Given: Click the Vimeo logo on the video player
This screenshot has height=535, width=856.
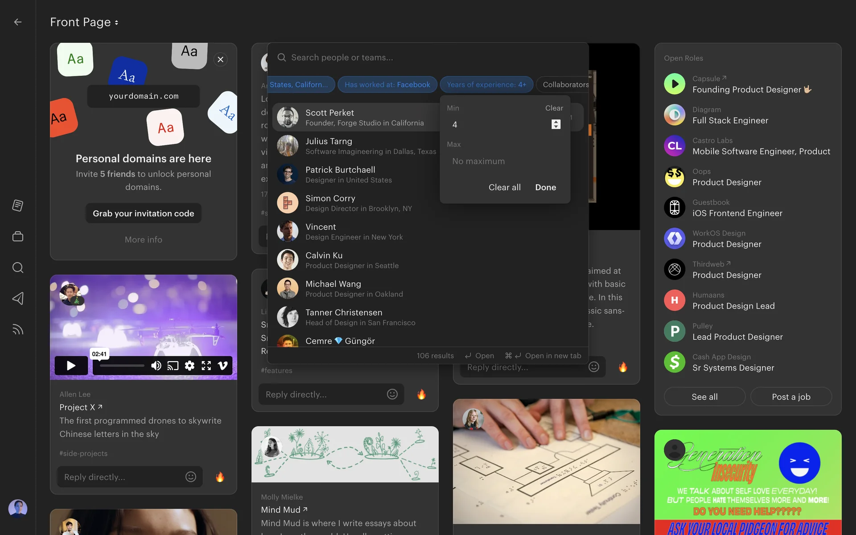Looking at the screenshot, I should [x=222, y=366].
